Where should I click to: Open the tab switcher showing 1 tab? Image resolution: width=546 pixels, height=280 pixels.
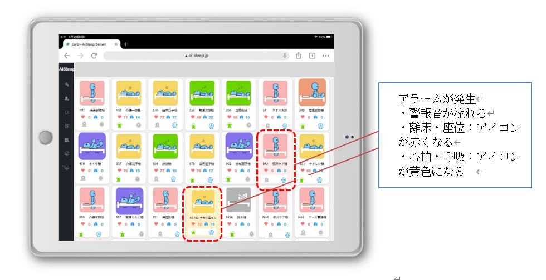click(x=312, y=56)
